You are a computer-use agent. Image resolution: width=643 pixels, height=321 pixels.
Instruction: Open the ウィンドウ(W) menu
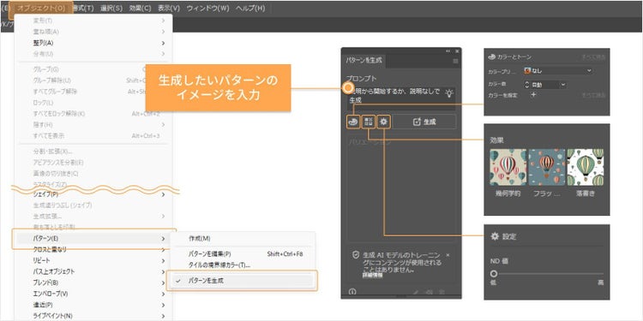tap(207, 9)
